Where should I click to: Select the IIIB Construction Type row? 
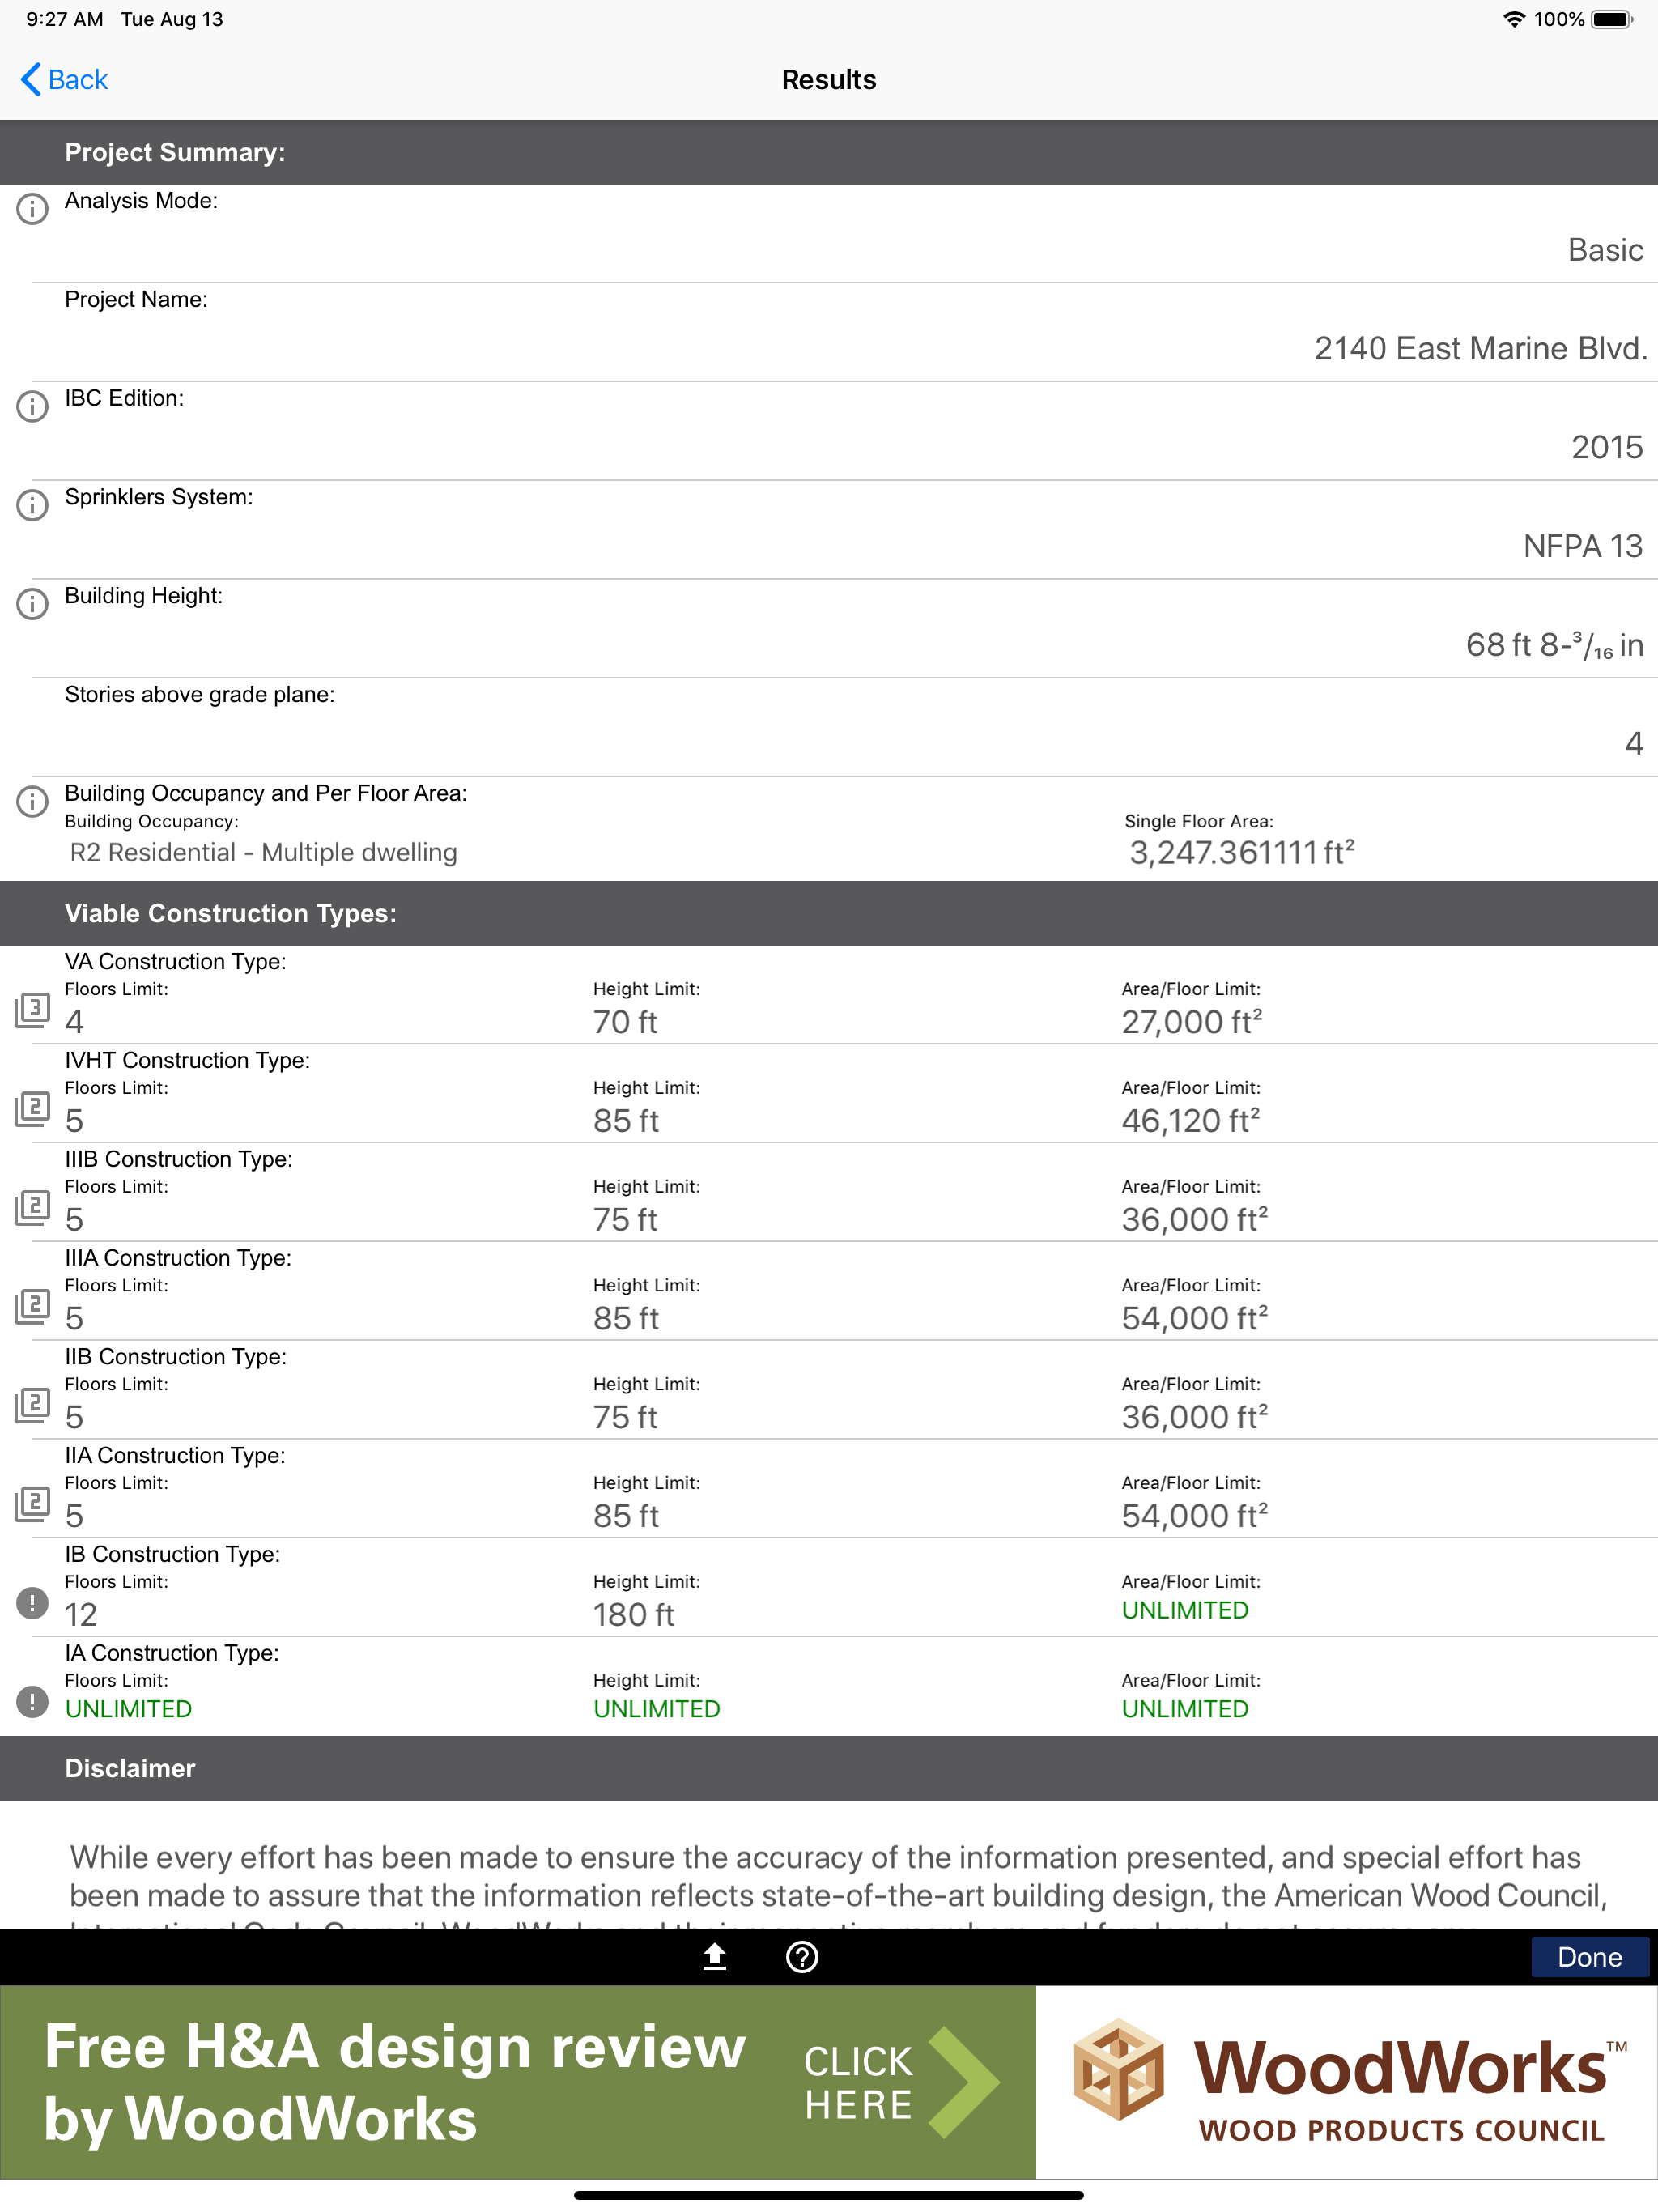[x=829, y=1192]
